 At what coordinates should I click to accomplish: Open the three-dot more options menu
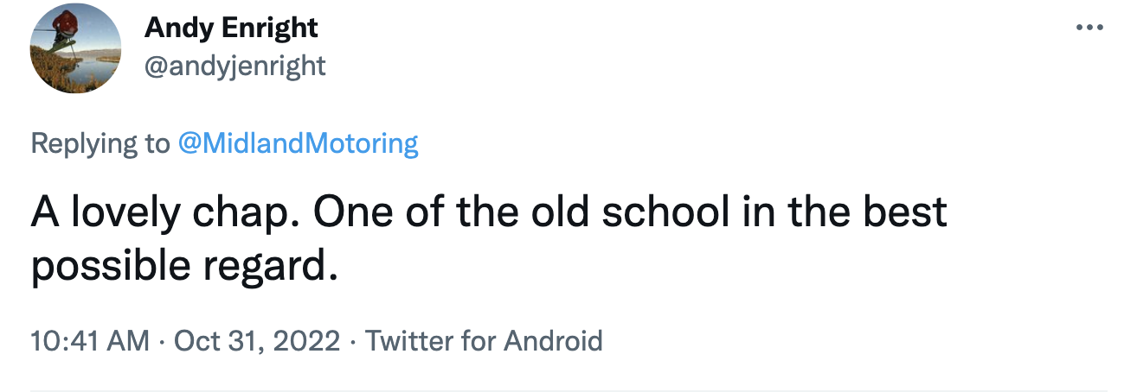coord(1090,27)
